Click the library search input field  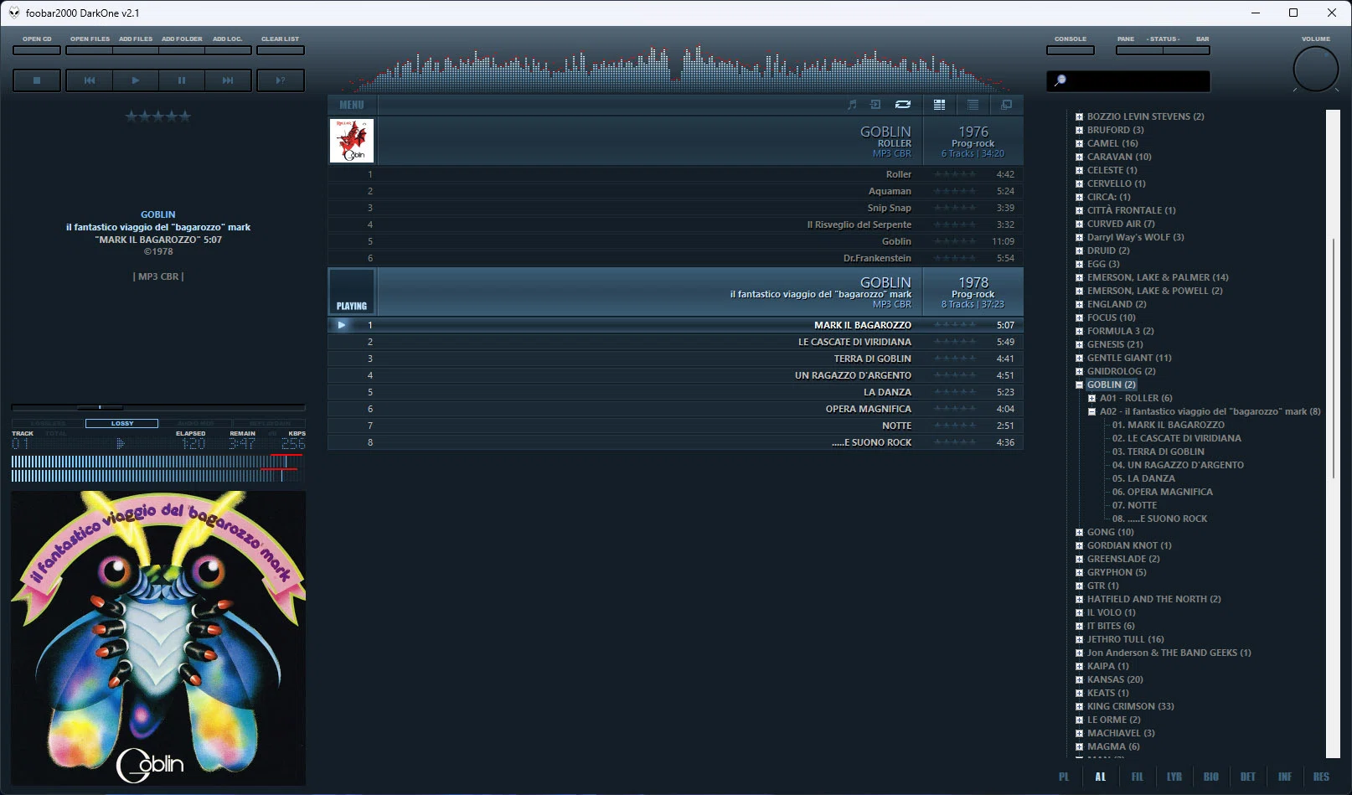click(x=1128, y=80)
